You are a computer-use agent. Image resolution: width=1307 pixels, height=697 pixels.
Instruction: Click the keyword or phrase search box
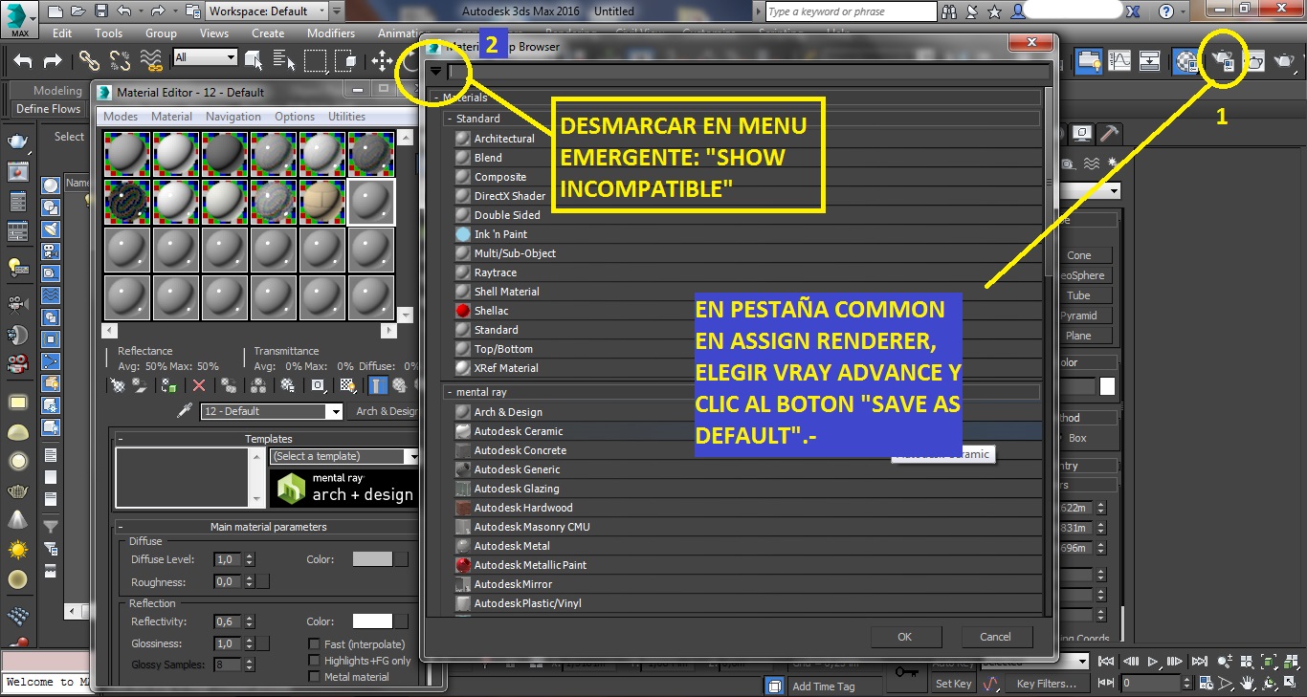click(x=852, y=11)
